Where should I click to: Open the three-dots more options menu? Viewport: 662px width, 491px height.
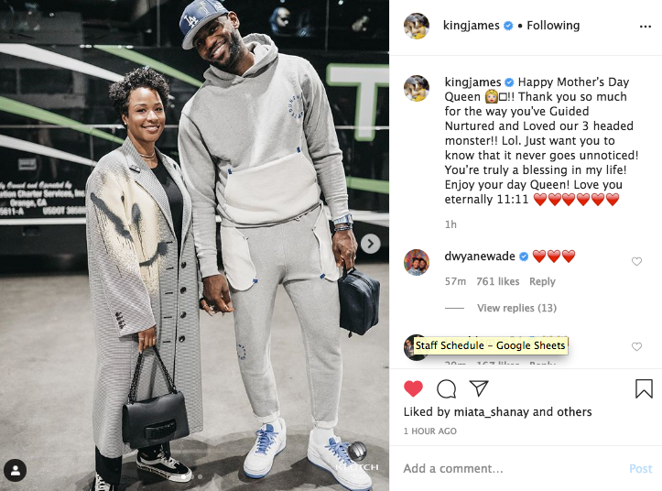click(646, 27)
